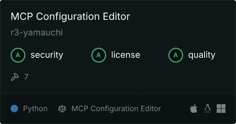Click the hammer tools icon
236x124 pixels.
click(x=15, y=77)
